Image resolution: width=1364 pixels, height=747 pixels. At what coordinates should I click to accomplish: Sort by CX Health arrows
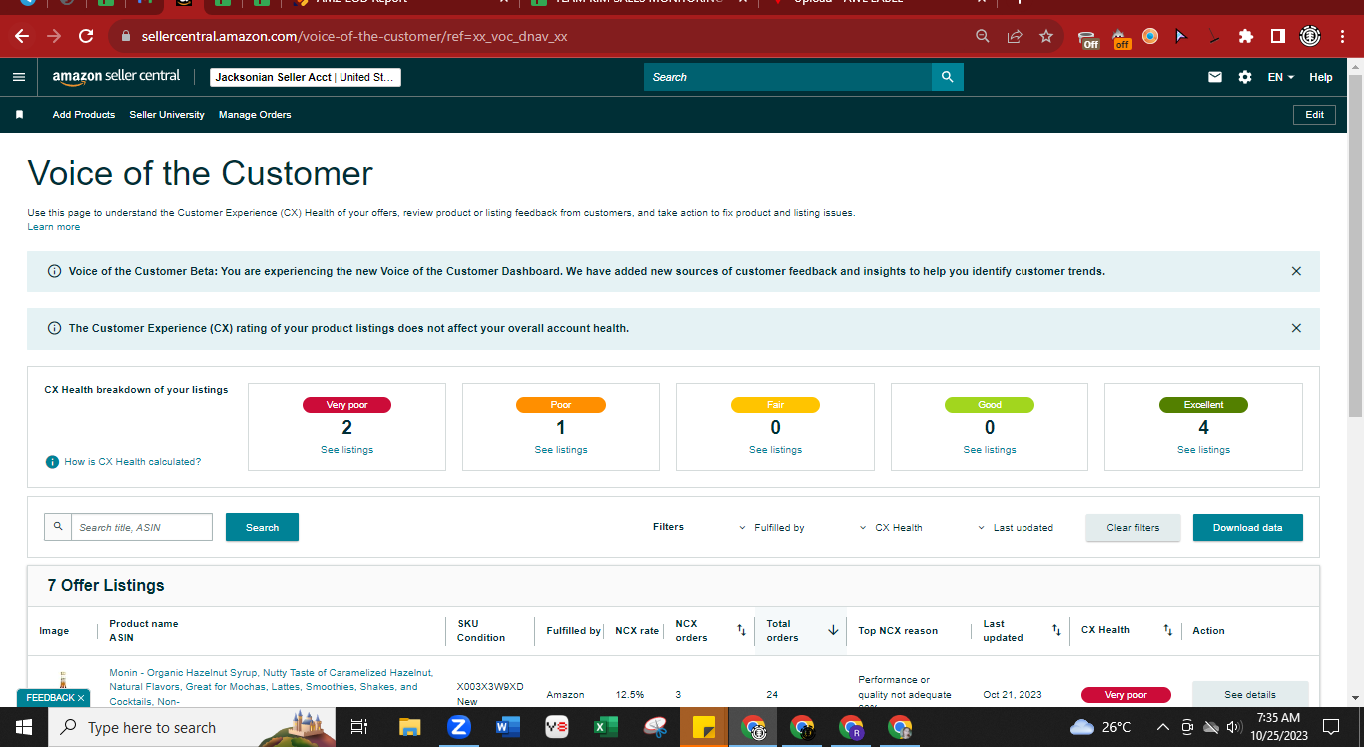click(x=1167, y=630)
